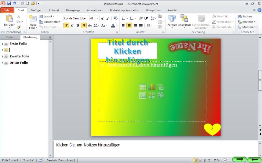Click the Suchen button
This screenshot has height=163, width=262.
[245, 16]
